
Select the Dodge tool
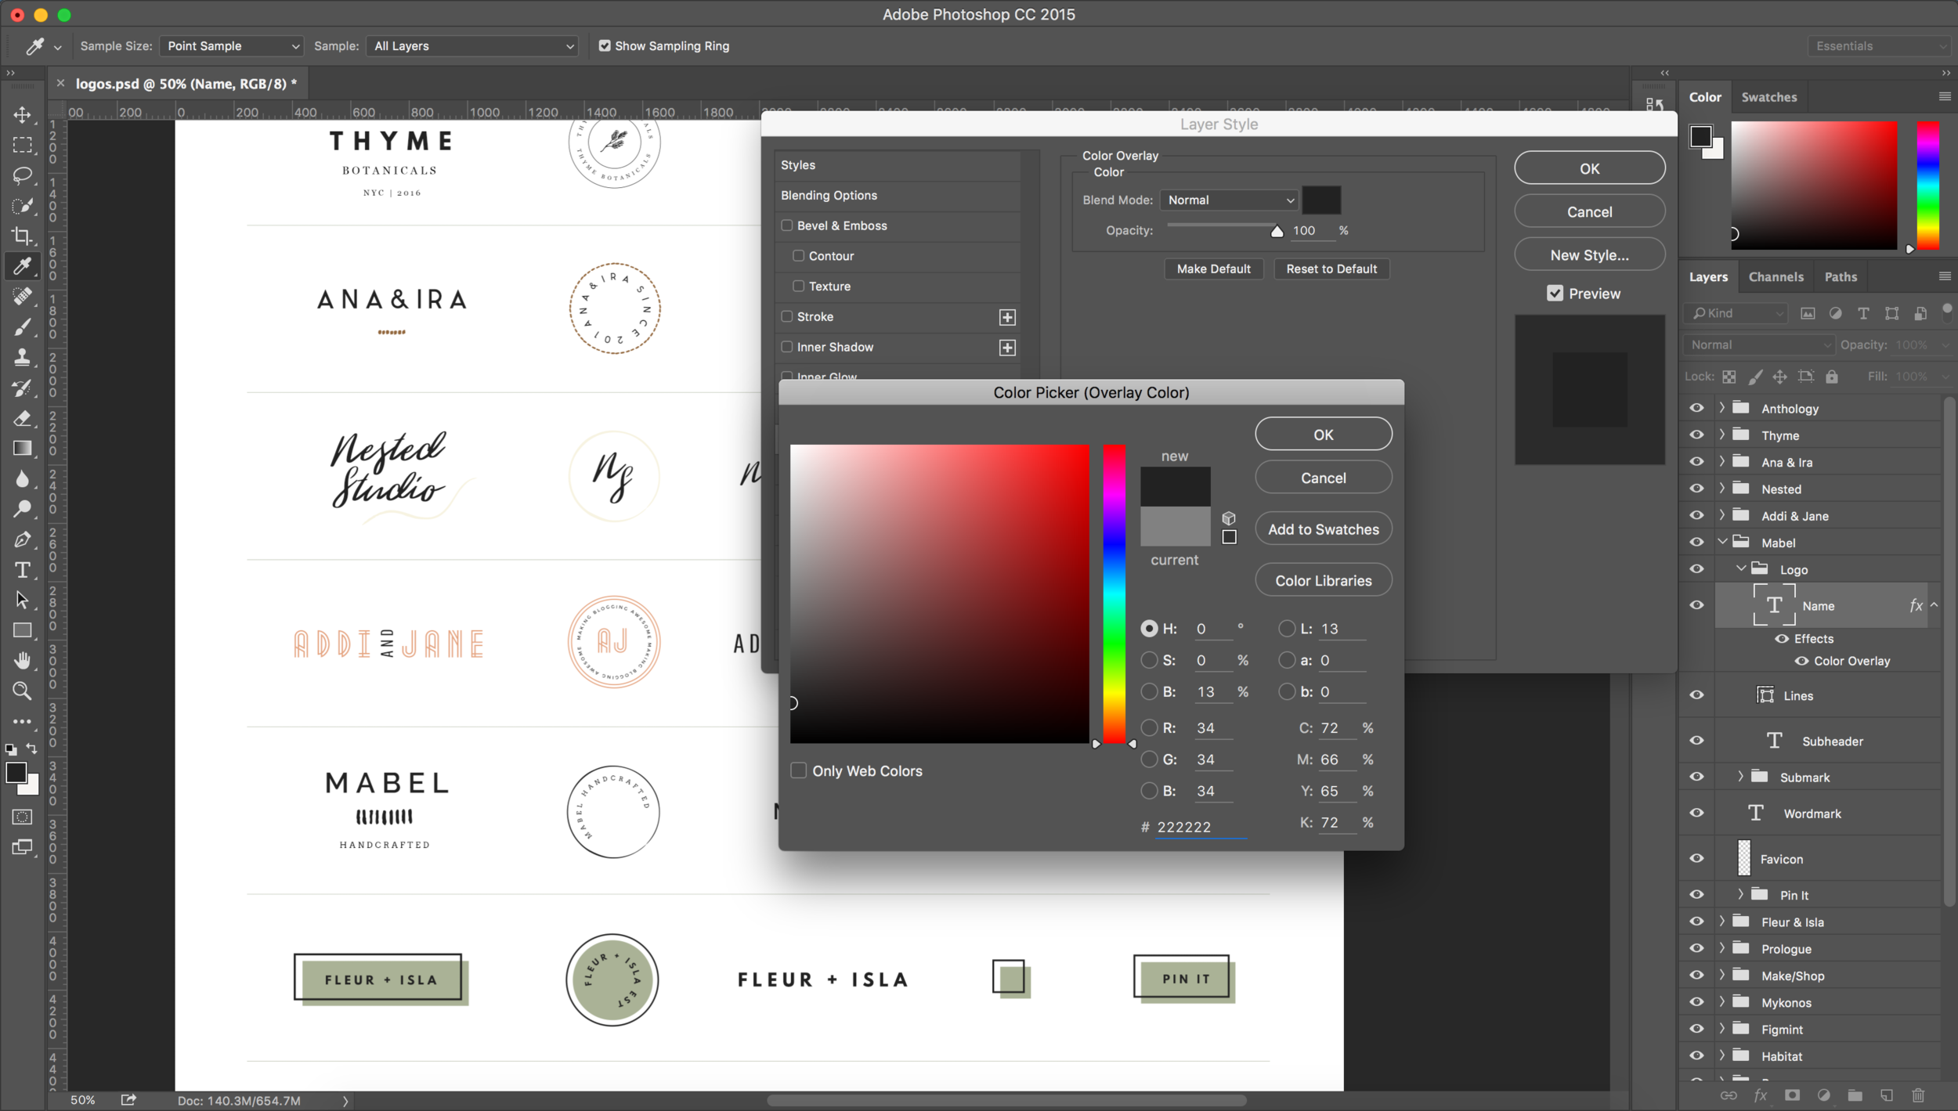pos(22,509)
